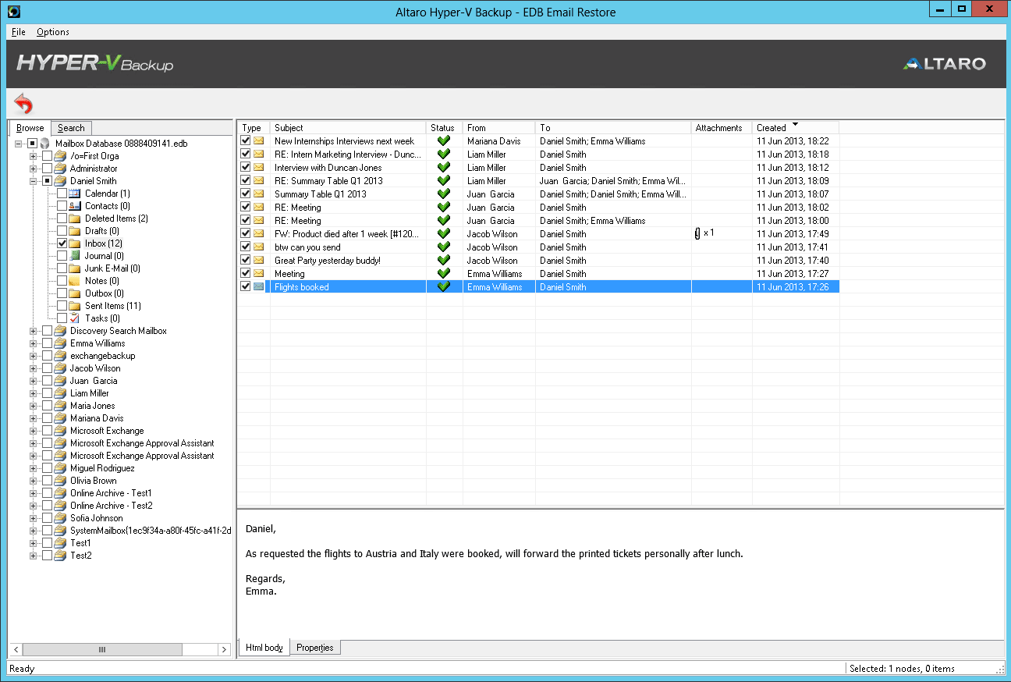The image size is (1011, 682).
Task: Click the Contacts folder icon
Action: click(75, 206)
